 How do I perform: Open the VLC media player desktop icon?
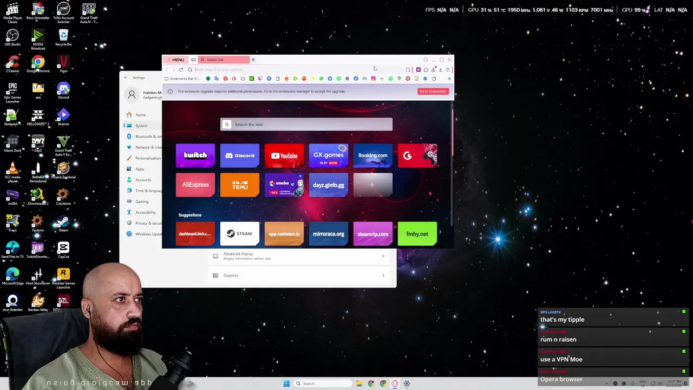click(x=12, y=172)
